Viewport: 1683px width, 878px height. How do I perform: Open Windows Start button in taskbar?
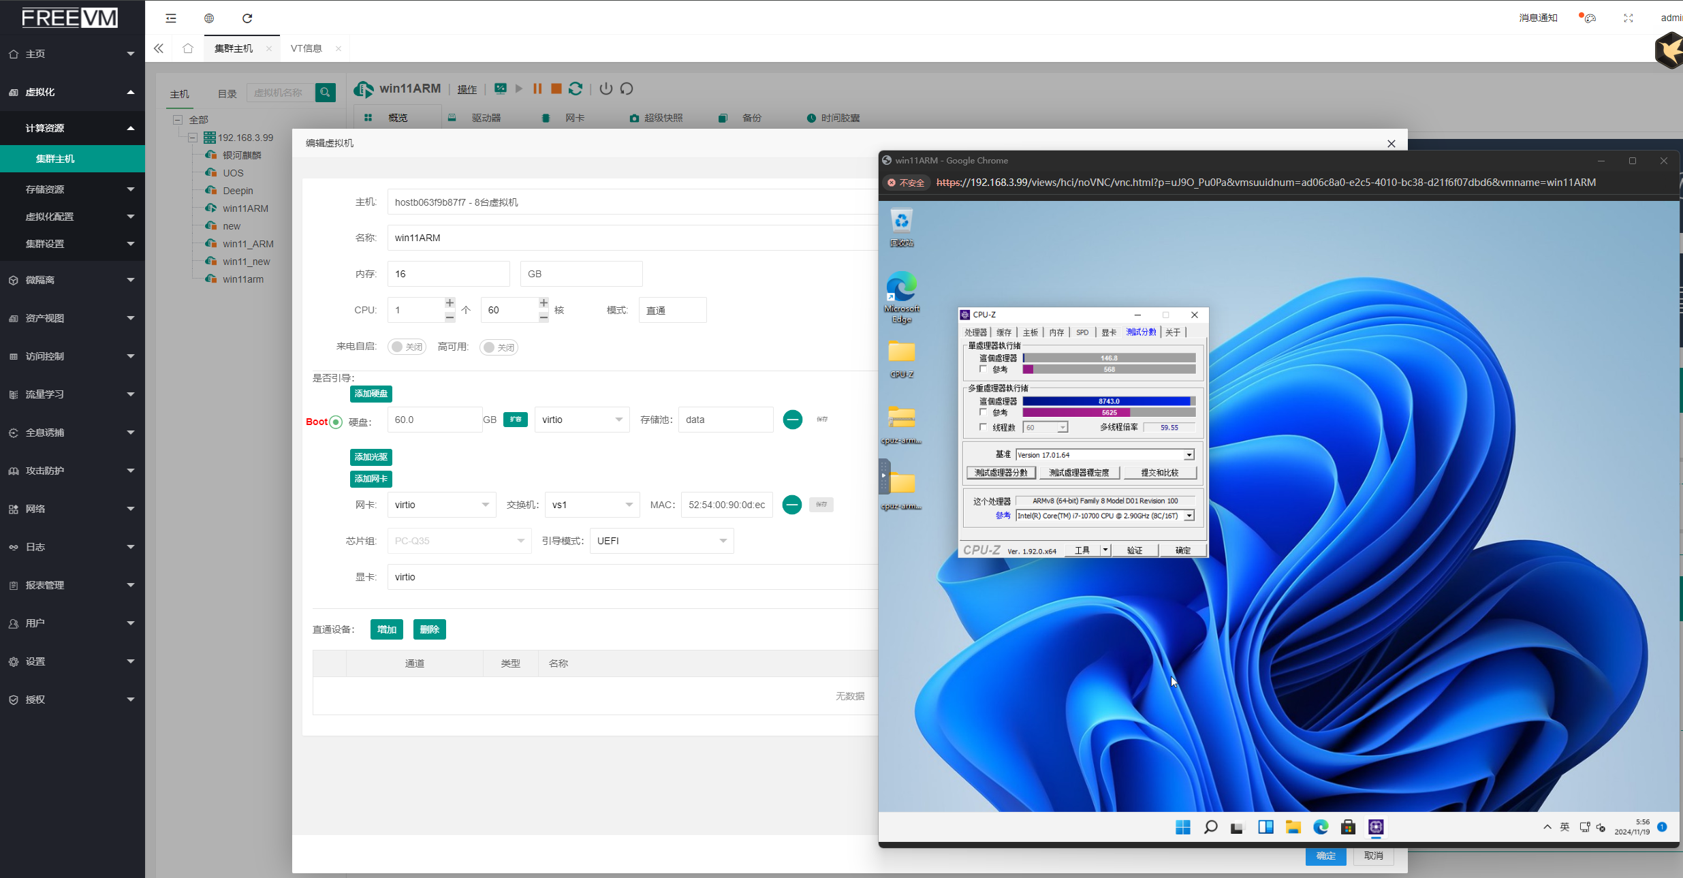1182,827
